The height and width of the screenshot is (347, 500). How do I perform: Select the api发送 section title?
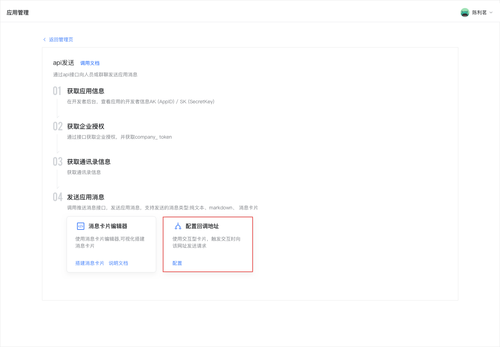[x=63, y=63]
